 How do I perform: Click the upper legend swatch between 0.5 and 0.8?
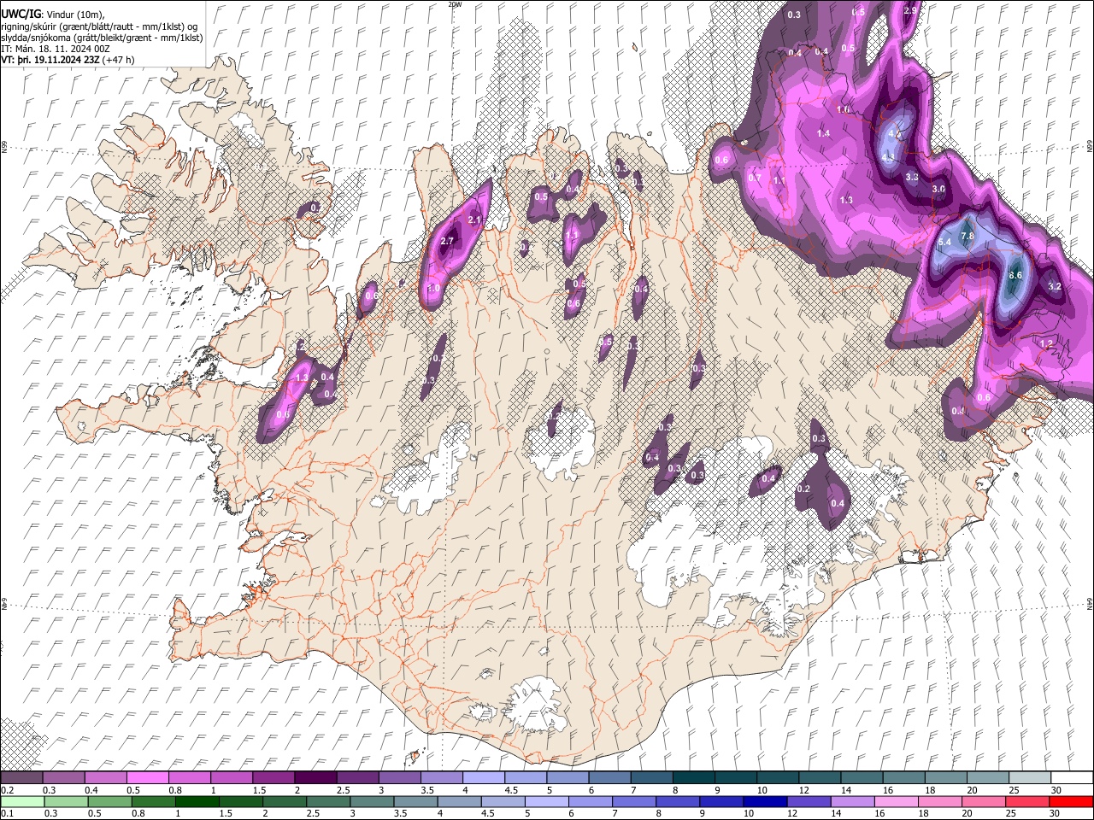click(147, 778)
